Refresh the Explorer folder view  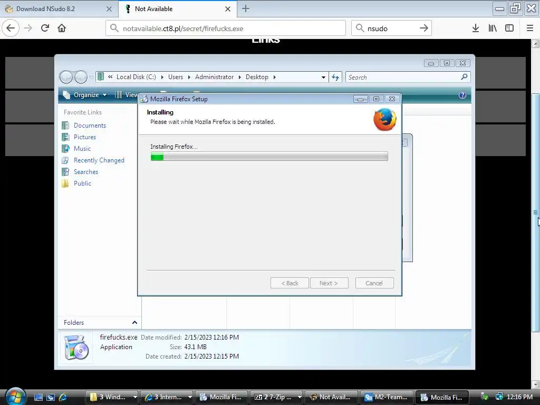(335, 77)
